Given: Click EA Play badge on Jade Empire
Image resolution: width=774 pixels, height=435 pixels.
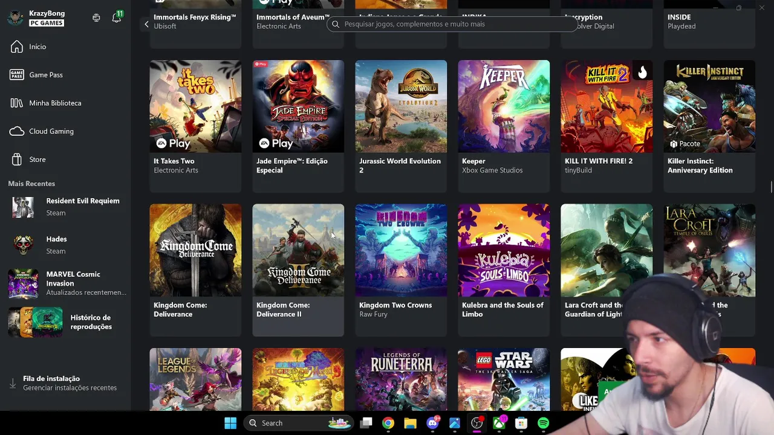Looking at the screenshot, I should click(x=276, y=143).
